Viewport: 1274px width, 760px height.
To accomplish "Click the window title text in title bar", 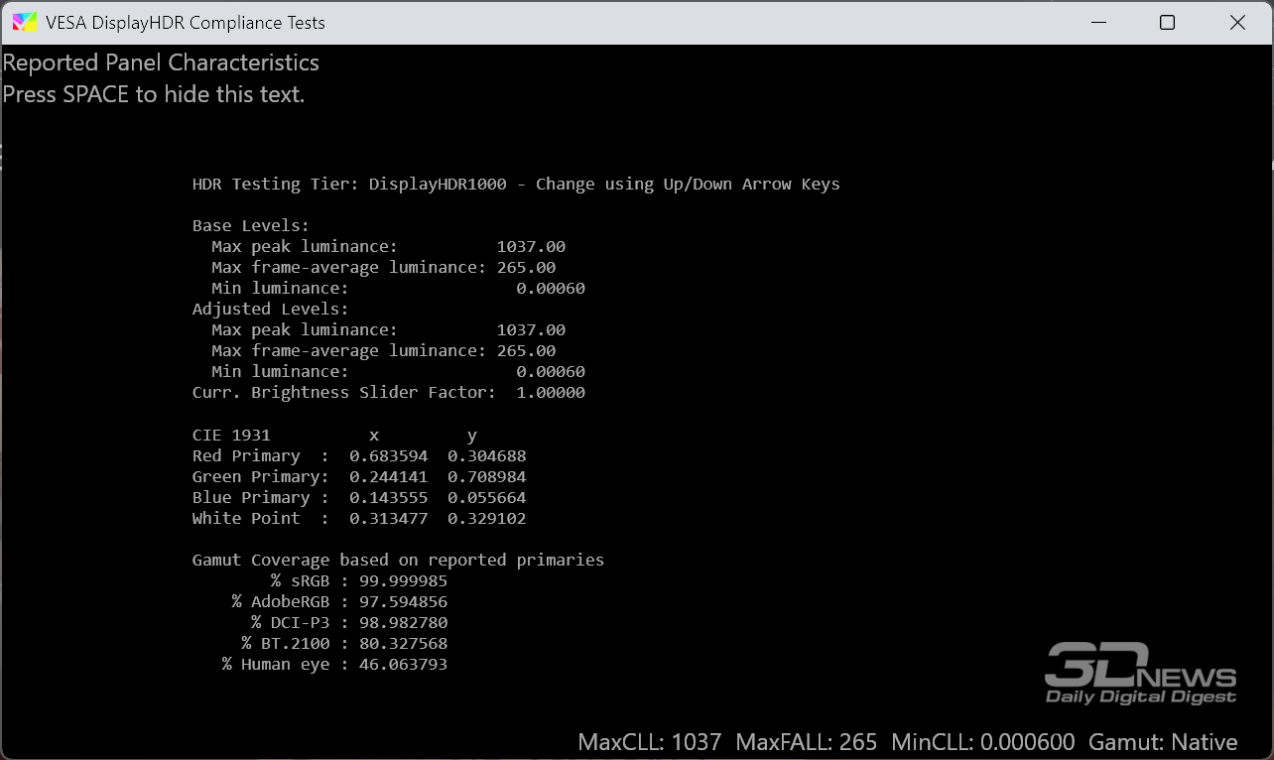I will (186, 22).
